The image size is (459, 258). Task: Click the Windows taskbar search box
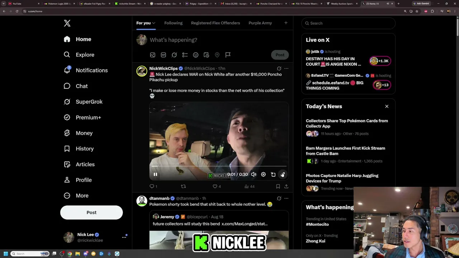(30, 254)
